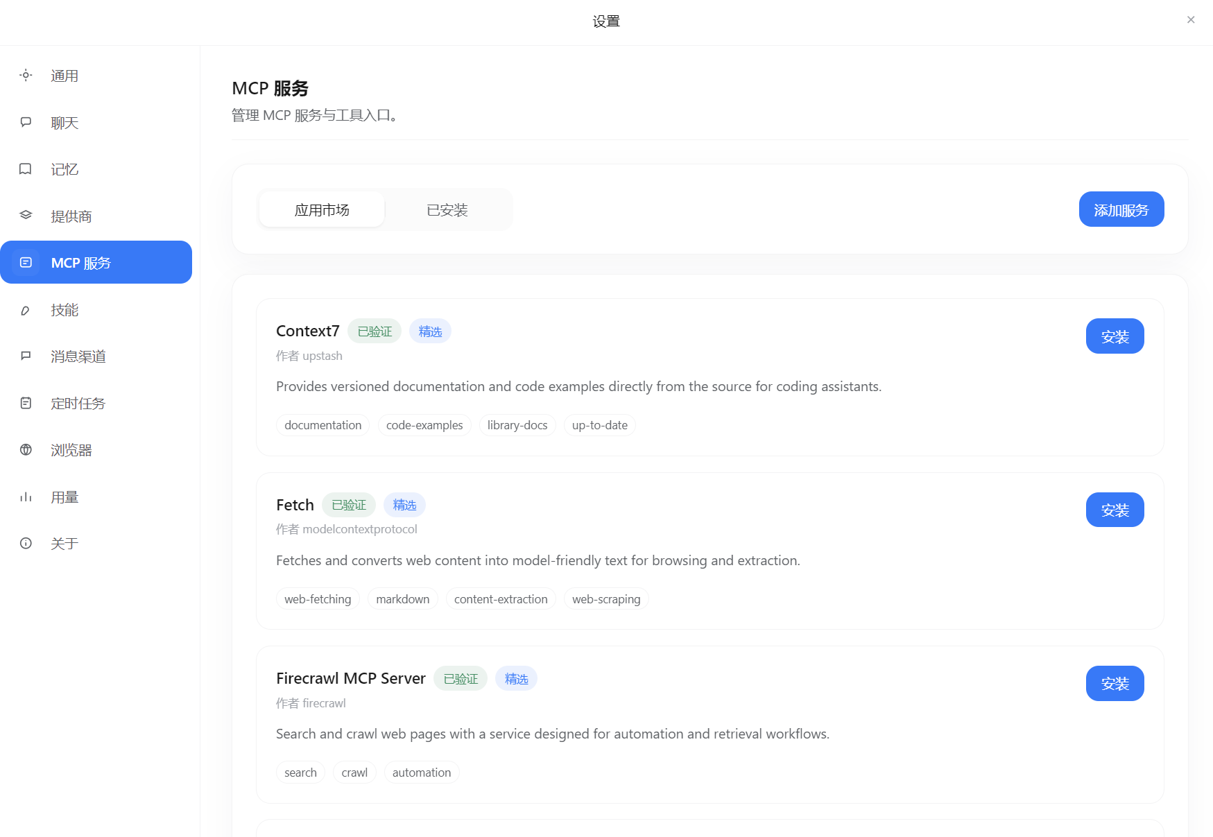Open 定时任务 scheduled tasks icon
The image size is (1213, 837).
(26, 403)
